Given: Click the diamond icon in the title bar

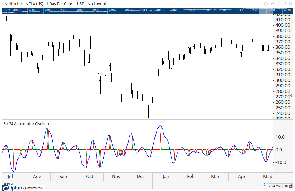Looking at the screenshot, I should pyautogui.click(x=266, y=4).
